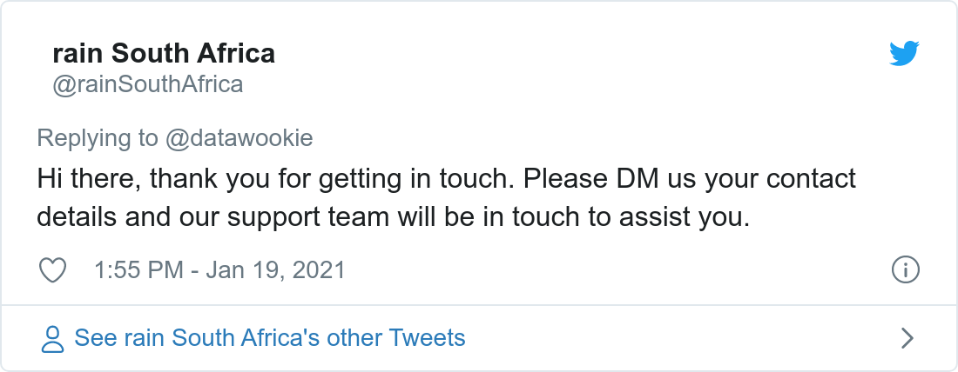Open the "1:55 PM" time stamp

pos(138,270)
